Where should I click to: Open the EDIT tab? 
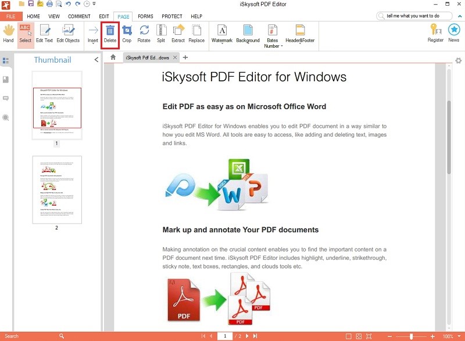[x=104, y=16]
